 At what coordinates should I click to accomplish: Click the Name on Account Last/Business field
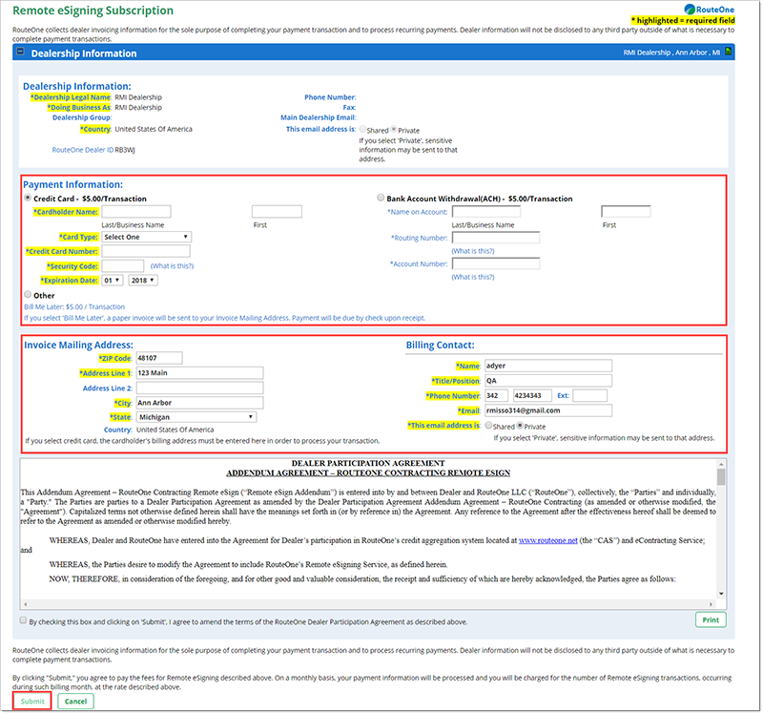[x=486, y=211]
